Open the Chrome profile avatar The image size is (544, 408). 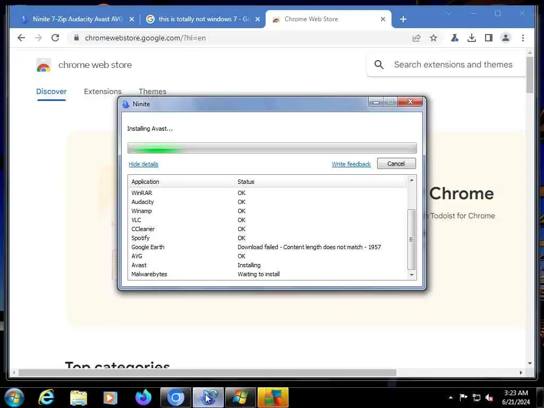pos(506,38)
